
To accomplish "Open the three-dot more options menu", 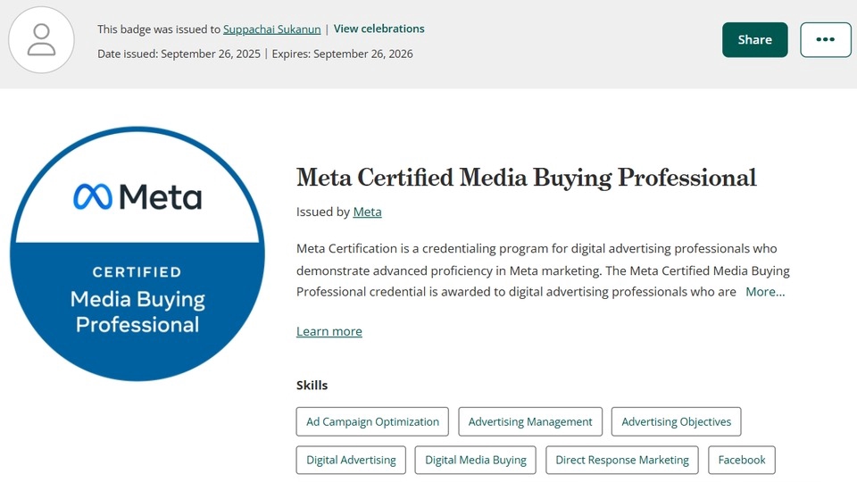I will click(825, 40).
